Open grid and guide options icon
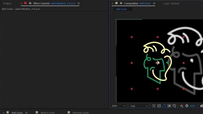The height and width of the screenshot is (114, 203). pos(174,106)
